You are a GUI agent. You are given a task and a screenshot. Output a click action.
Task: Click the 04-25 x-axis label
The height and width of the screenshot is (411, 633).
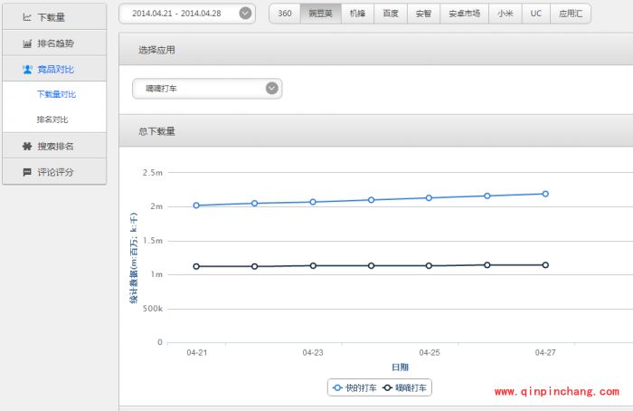tap(430, 352)
